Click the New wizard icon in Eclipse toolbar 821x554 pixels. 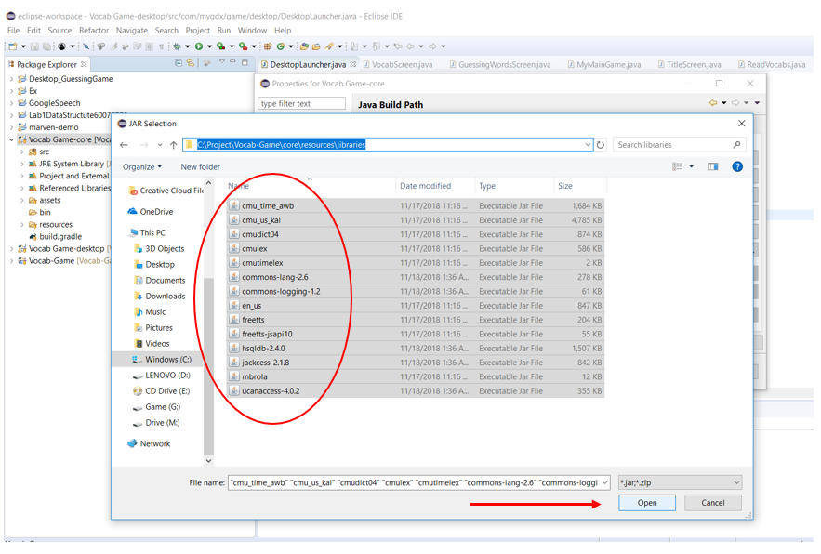tap(13, 46)
